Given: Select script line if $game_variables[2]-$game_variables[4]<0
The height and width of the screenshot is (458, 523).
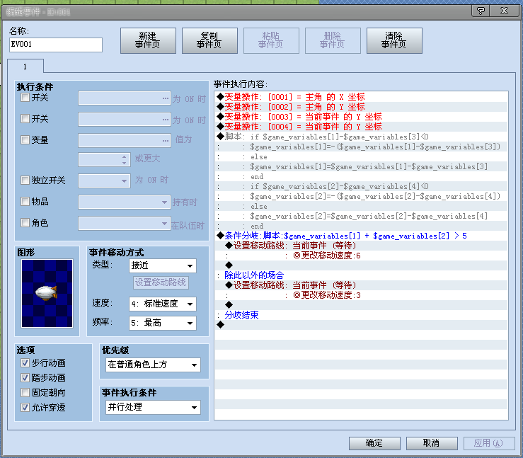Looking at the screenshot, I should click(x=361, y=186).
